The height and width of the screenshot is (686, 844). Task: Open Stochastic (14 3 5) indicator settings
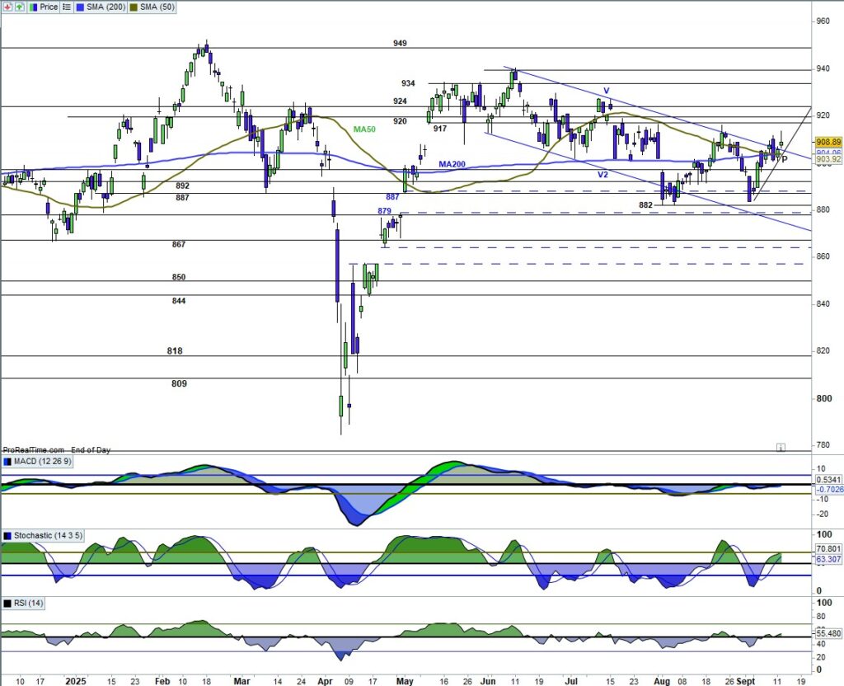(48, 536)
